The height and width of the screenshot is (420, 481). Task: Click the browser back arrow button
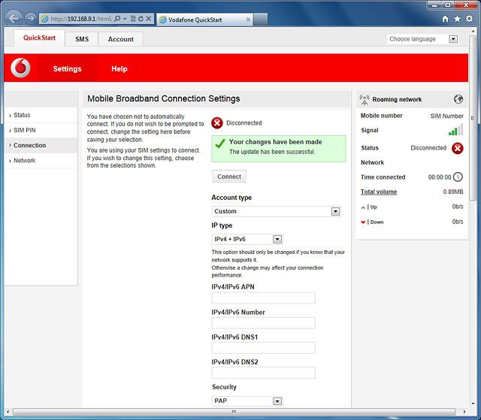tap(14, 18)
